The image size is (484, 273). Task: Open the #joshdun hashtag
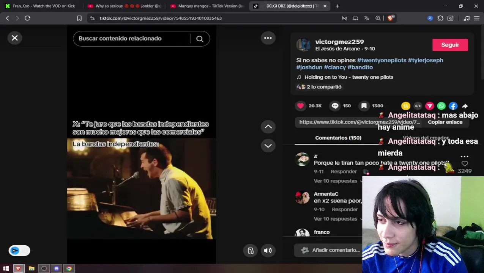(x=309, y=67)
